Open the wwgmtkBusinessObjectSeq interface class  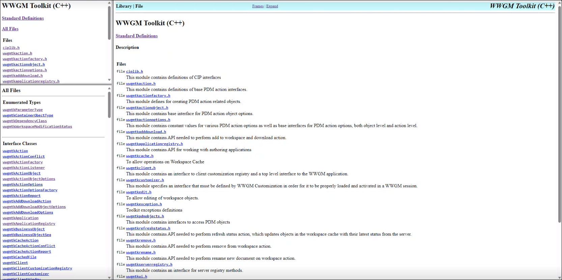(27, 235)
